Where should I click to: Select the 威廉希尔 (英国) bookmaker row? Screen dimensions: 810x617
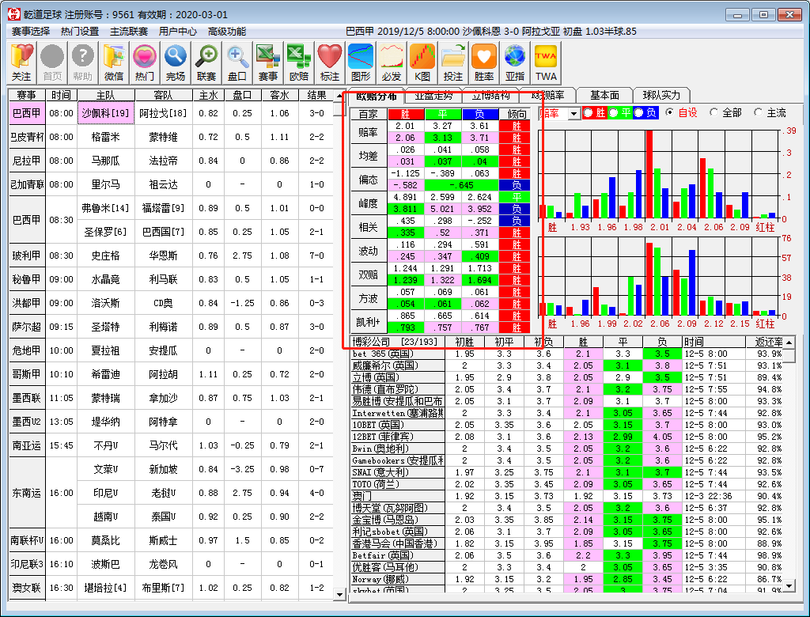[567, 366]
